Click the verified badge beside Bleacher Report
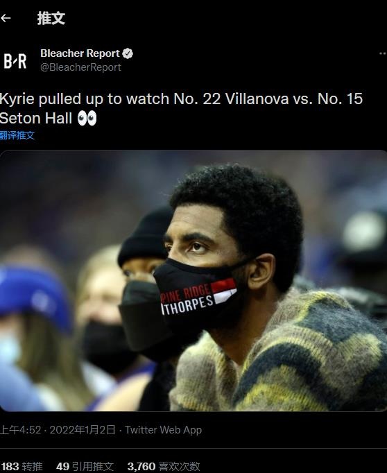This screenshot has width=387, height=473. pyautogui.click(x=128, y=53)
